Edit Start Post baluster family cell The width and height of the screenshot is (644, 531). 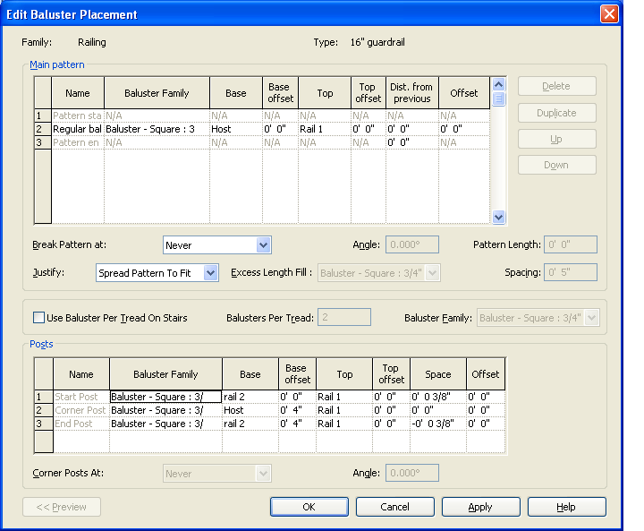[165, 397]
